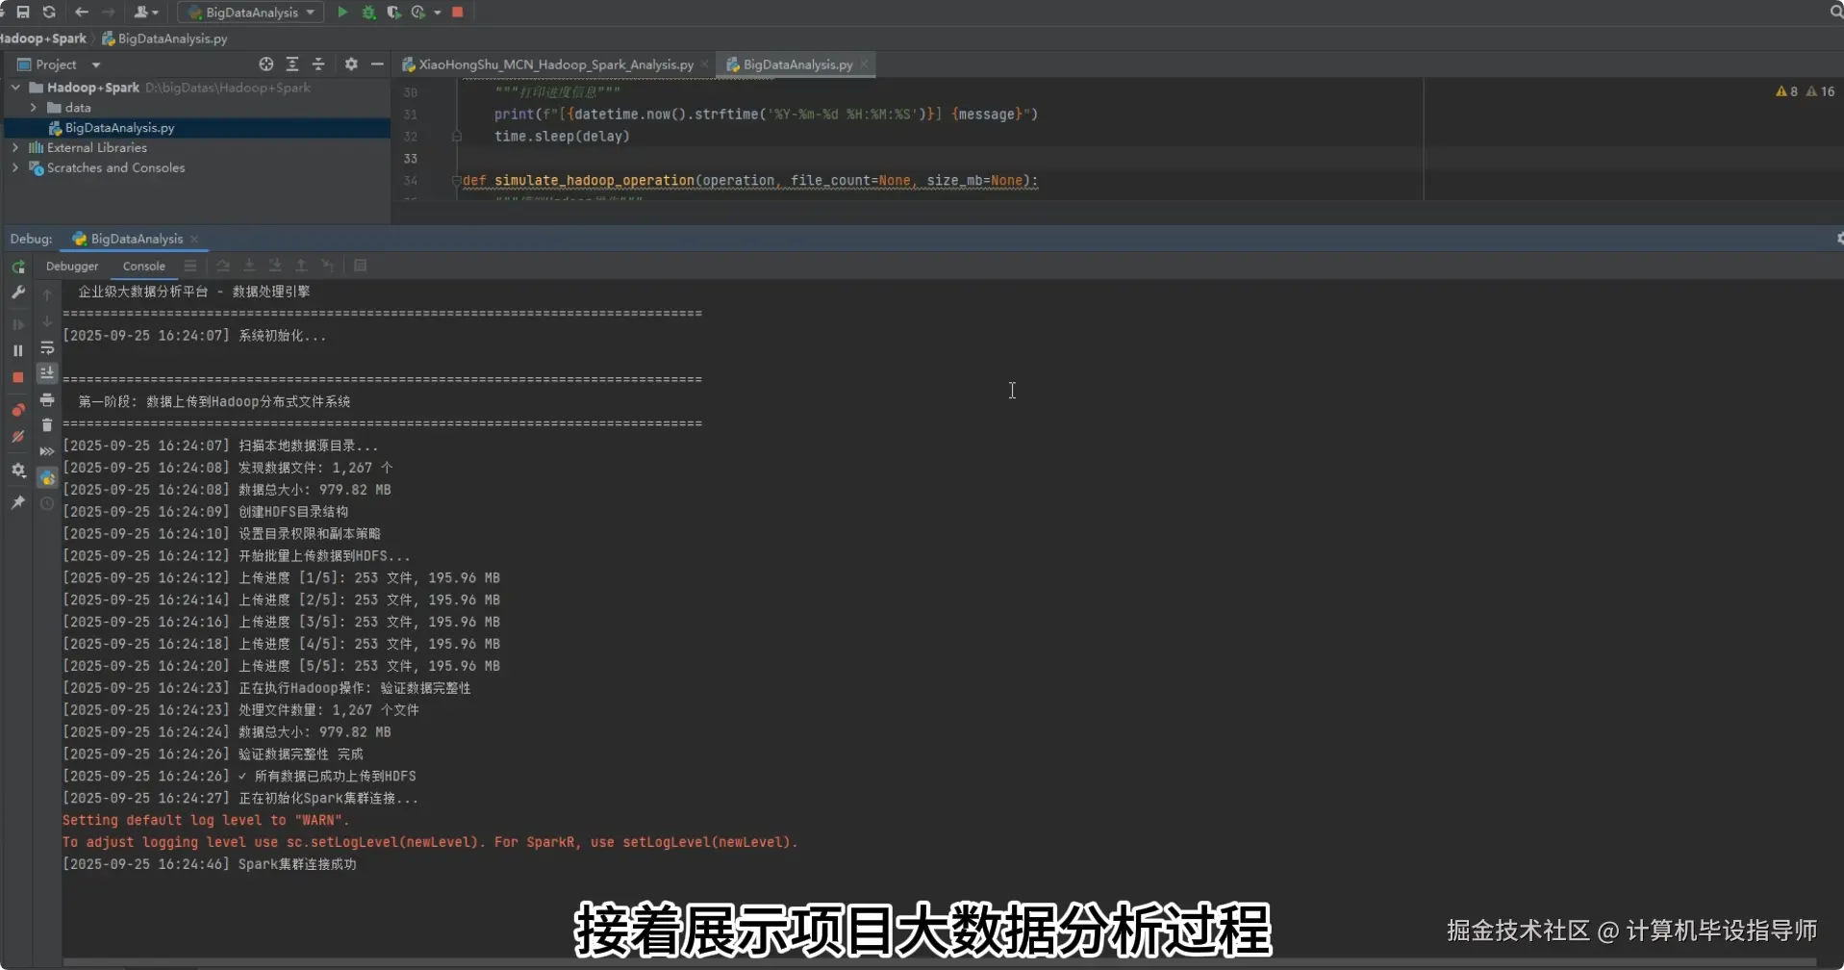Click console Down the Stack Trace arrow
The width and height of the screenshot is (1844, 970).
click(x=47, y=321)
